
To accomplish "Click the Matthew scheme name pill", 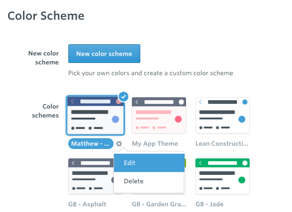I will click(x=91, y=144).
